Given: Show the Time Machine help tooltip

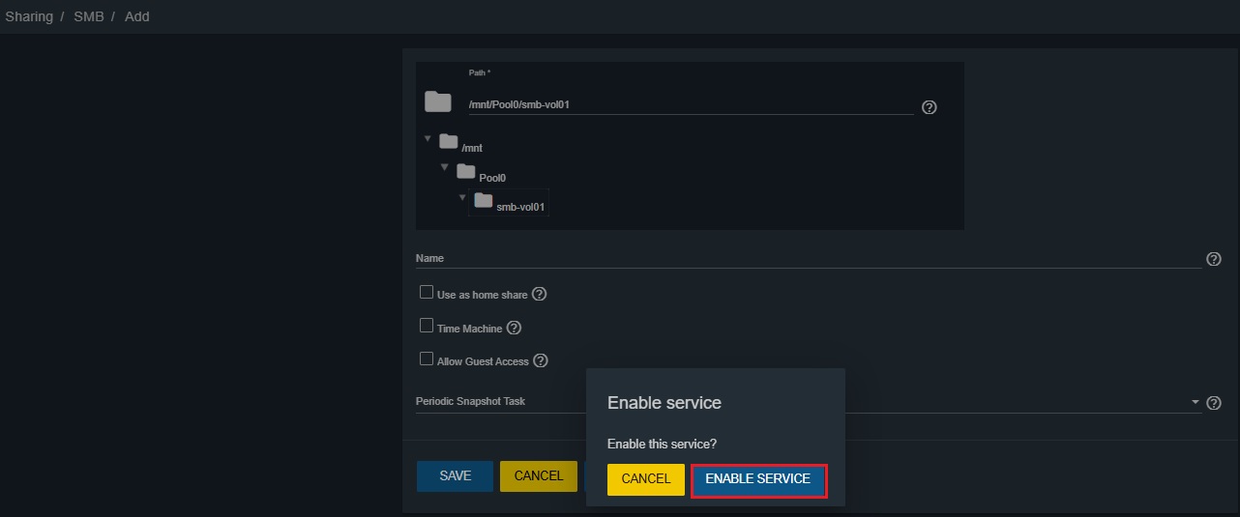Looking at the screenshot, I should pyautogui.click(x=515, y=328).
